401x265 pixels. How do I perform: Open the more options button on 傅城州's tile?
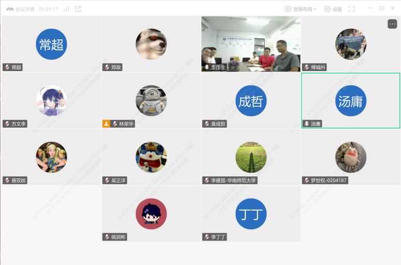pyautogui.click(x=392, y=24)
